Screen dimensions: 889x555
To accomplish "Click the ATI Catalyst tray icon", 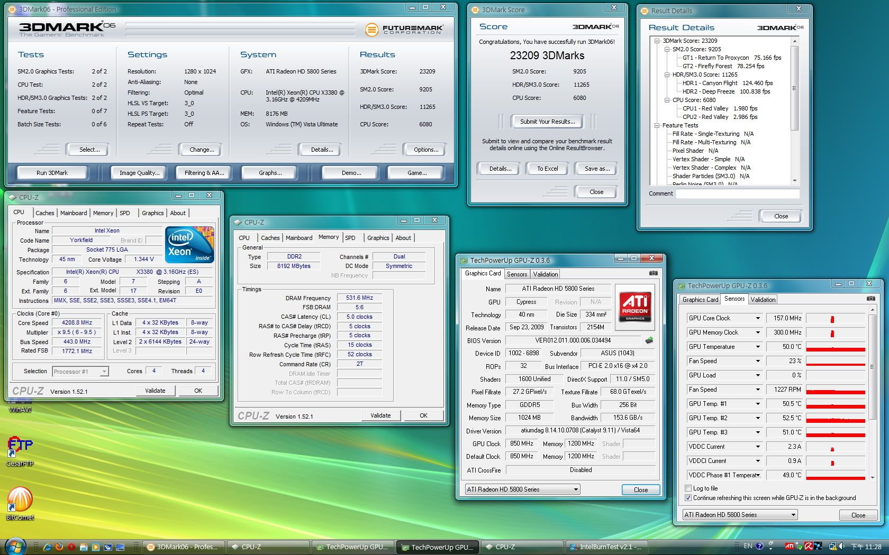I will point(789,547).
